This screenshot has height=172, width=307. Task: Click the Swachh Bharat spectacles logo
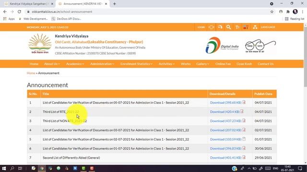[x=260, y=46]
